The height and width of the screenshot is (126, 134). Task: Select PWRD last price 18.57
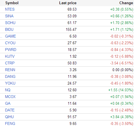tap(72, 50)
